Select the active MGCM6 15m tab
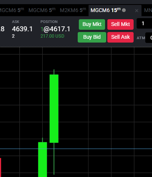Screen dimensions: 152x177 click(115, 11)
